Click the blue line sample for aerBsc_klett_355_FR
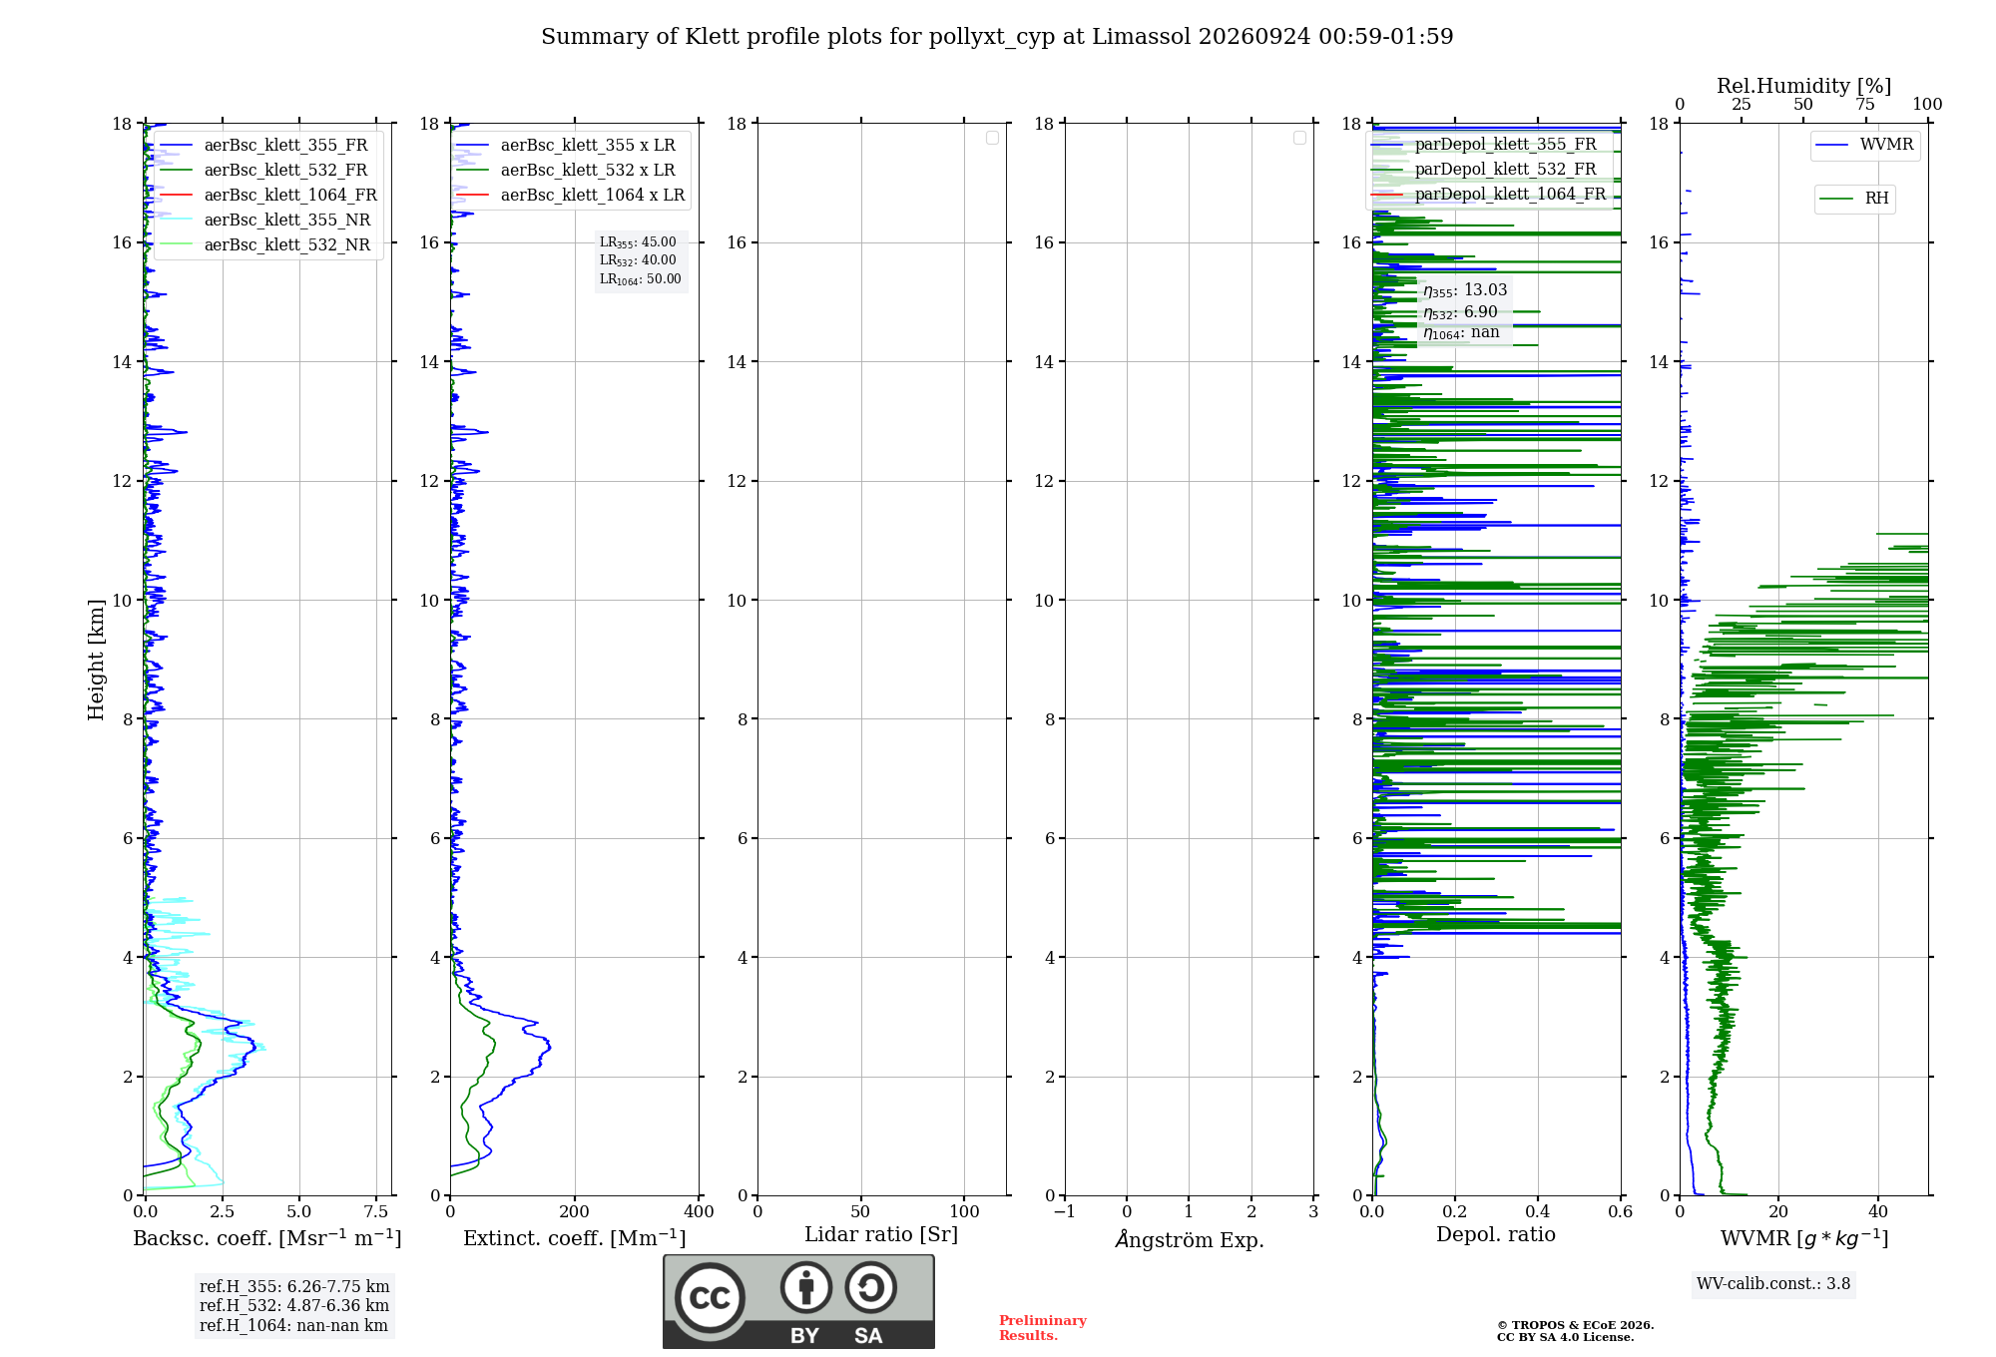 click(176, 146)
